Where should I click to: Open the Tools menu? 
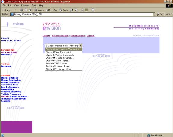(34, 5)
